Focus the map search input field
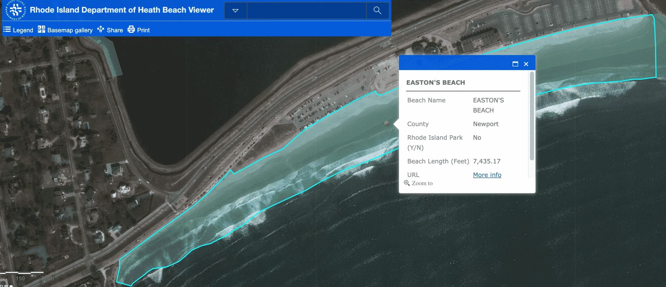Viewport: 666px width, 287px height. (307, 11)
